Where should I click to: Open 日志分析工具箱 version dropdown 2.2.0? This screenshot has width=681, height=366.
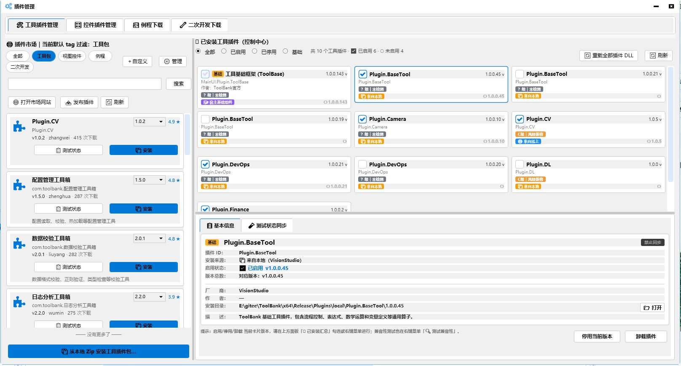(149, 297)
